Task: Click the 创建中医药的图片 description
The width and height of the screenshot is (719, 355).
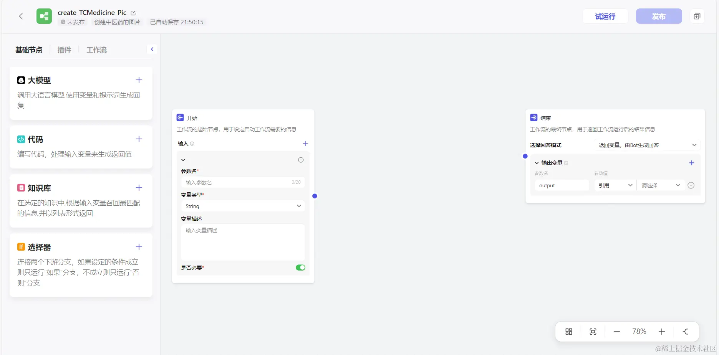Action: pyautogui.click(x=117, y=22)
